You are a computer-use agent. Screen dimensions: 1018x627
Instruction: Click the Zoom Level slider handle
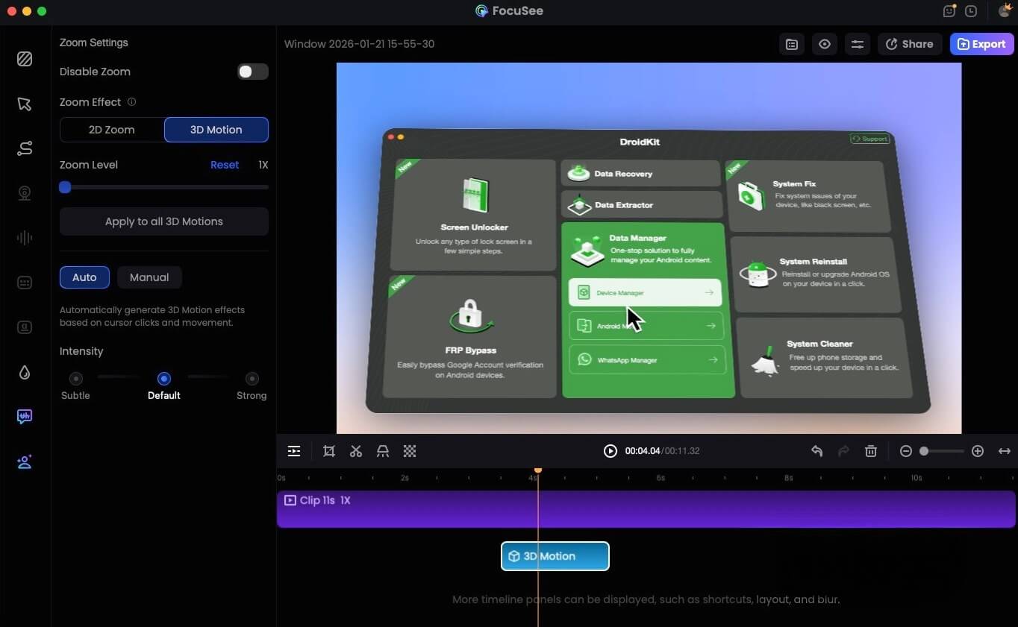pos(65,187)
